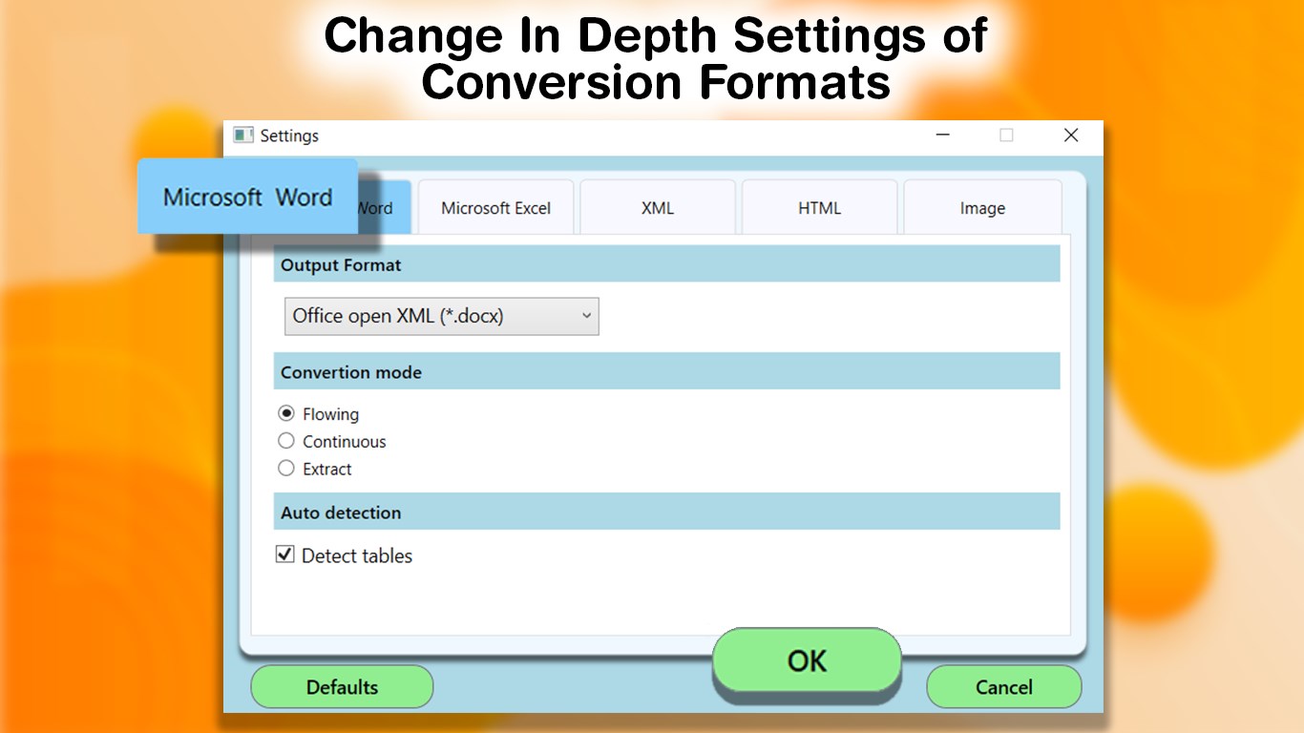This screenshot has height=733, width=1304.
Task: Choose Continuous conversion mode
Action: (x=286, y=441)
